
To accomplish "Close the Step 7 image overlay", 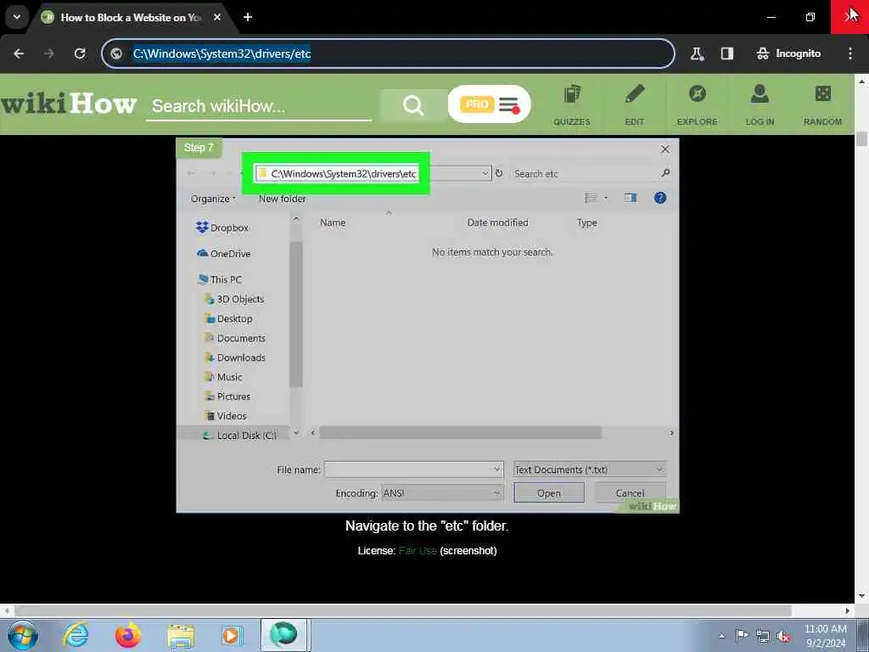I will (665, 149).
